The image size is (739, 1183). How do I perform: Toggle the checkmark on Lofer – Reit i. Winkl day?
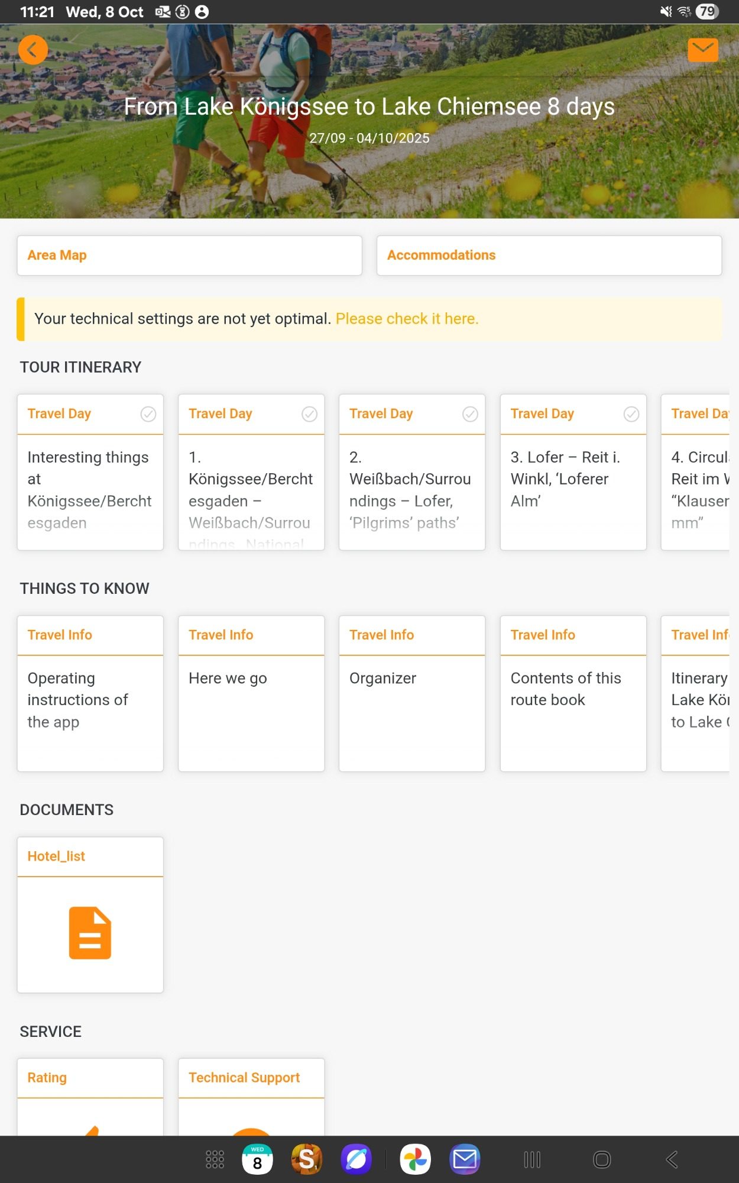click(631, 414)
